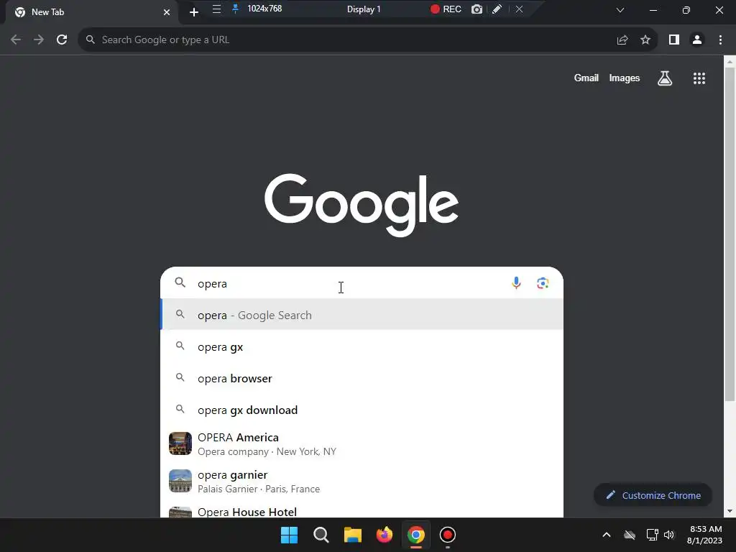Go back with the browser back arrow

[x=16, y=40]
